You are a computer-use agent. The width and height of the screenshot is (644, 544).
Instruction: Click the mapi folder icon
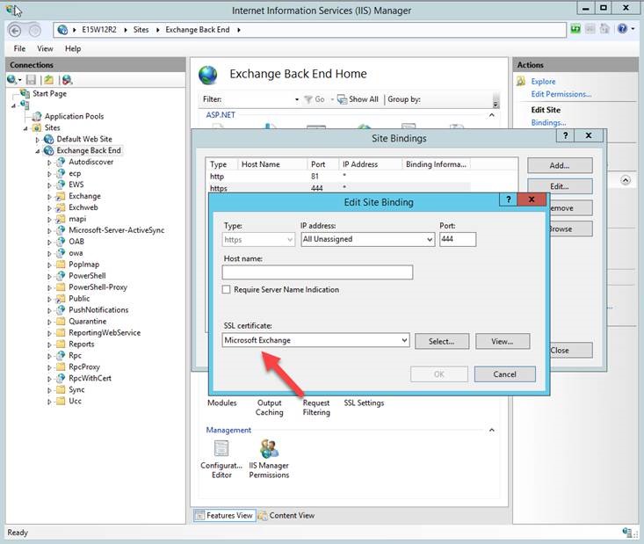point(61,219)
